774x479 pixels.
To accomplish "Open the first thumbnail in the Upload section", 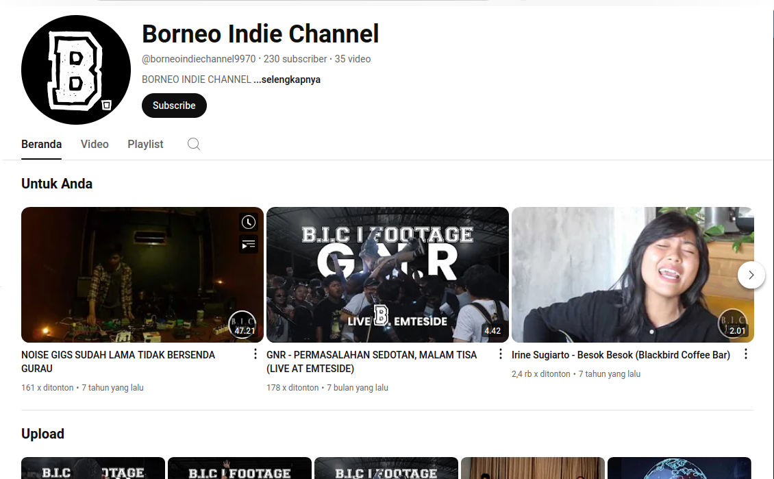I will [93, 469].
